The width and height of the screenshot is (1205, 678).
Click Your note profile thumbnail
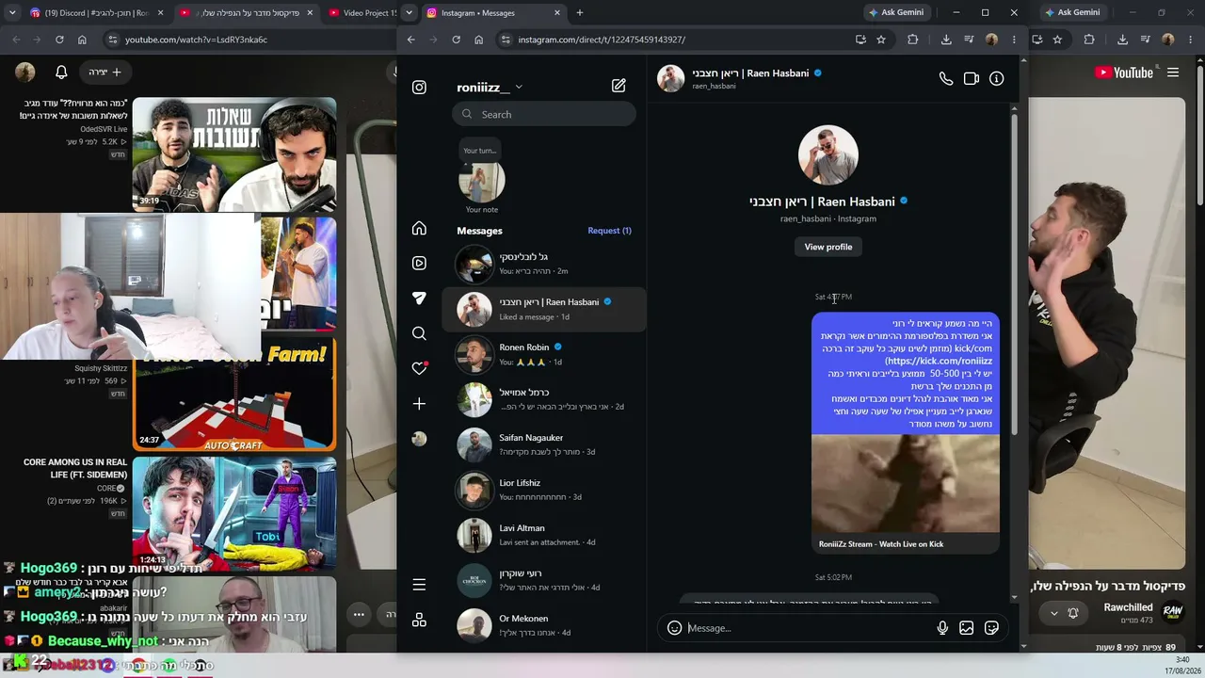482,181
